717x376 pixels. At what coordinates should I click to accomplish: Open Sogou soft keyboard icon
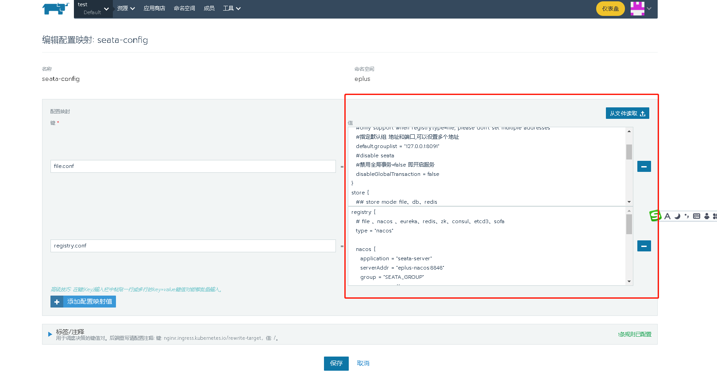click(x=697, y=216)
